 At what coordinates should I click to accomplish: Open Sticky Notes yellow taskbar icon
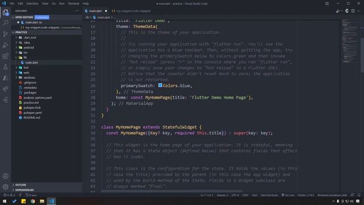point(23,201)
